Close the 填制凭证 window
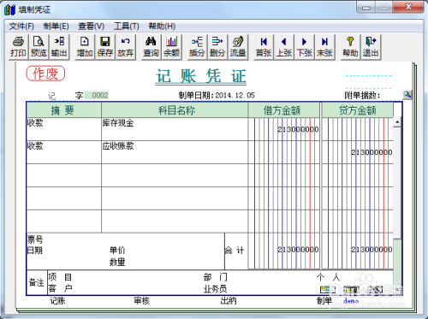This screenshot has height=319, width=428. click(408, 7)
